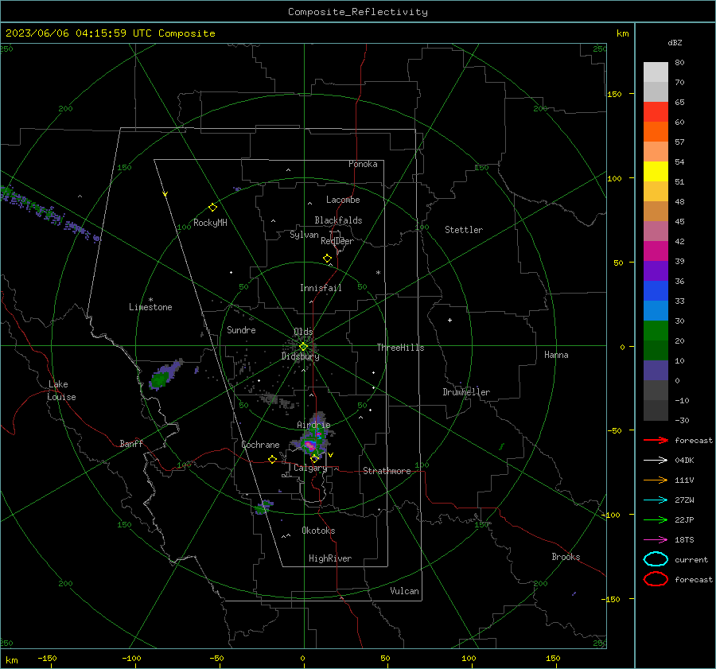Click the Blackfalds label
Screen dimensions: 716x669
tap(338, 220)
